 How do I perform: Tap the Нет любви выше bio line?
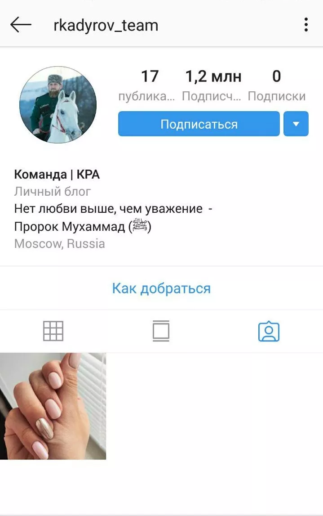point(113,209)
